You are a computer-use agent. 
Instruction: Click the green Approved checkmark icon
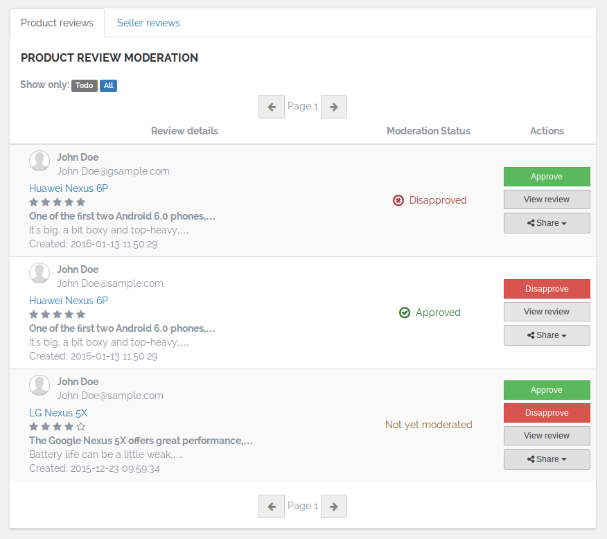tap(405, 312)
